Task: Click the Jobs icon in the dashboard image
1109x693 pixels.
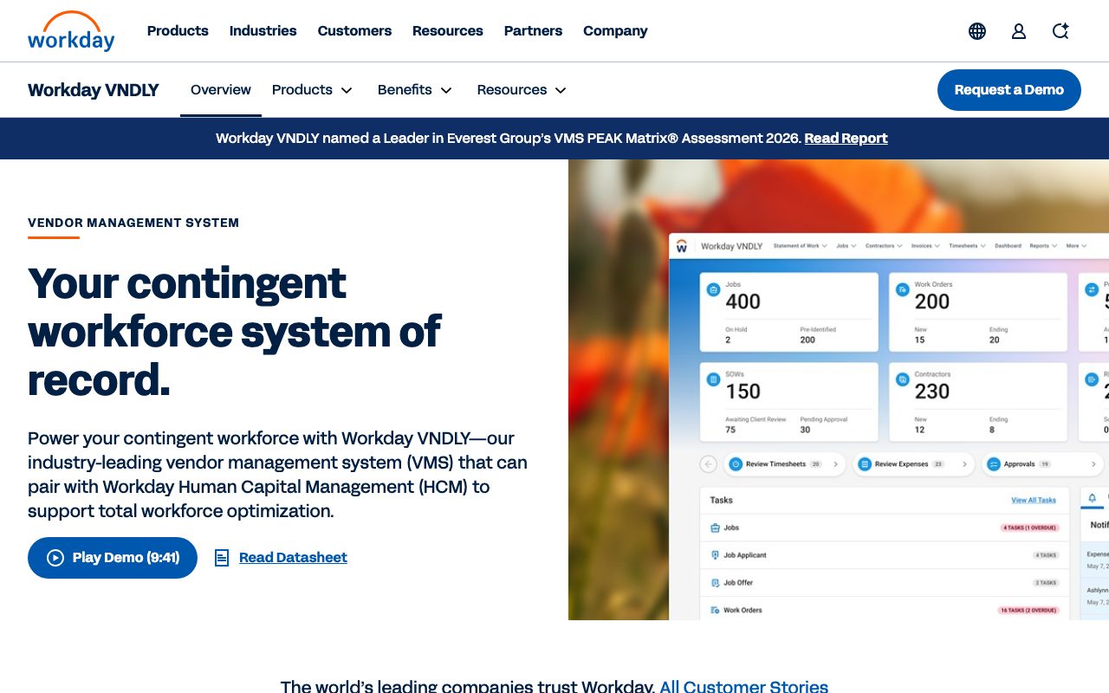Action: click(x=713, y=290)
